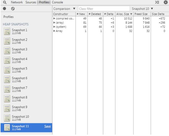Click the search magnifier icon

point(5,2)
